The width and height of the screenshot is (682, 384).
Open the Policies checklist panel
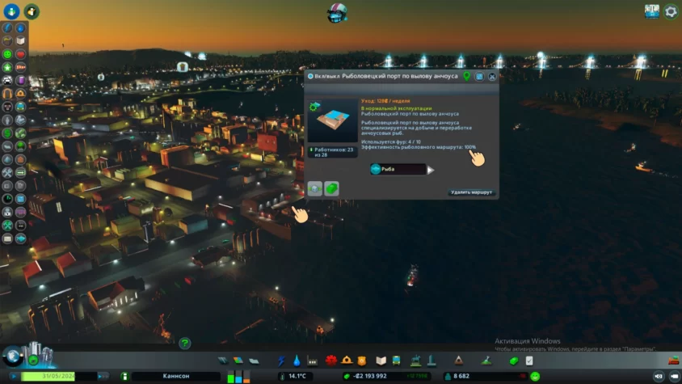(529, 361)
